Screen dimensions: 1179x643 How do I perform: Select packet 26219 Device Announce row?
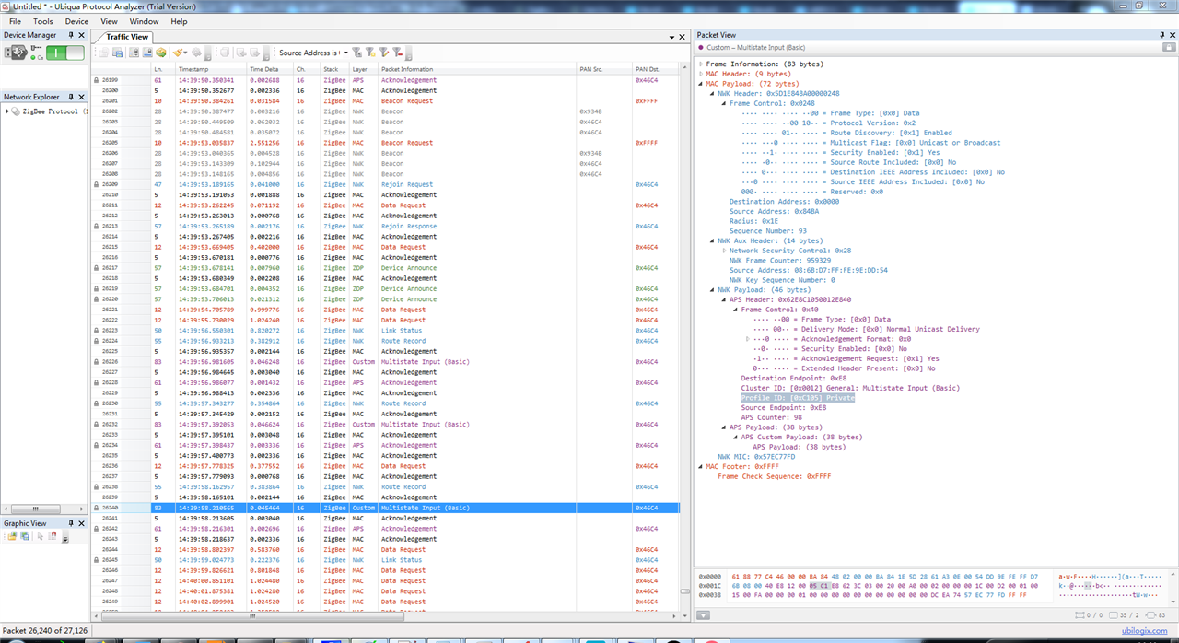[x=386, y=288]
